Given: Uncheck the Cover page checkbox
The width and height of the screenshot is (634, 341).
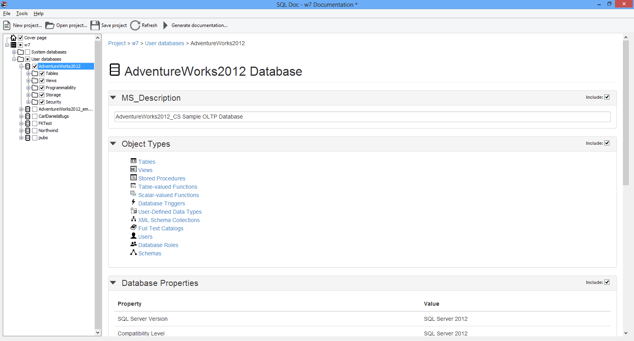Looking at the screenshot, I should 21,38.
